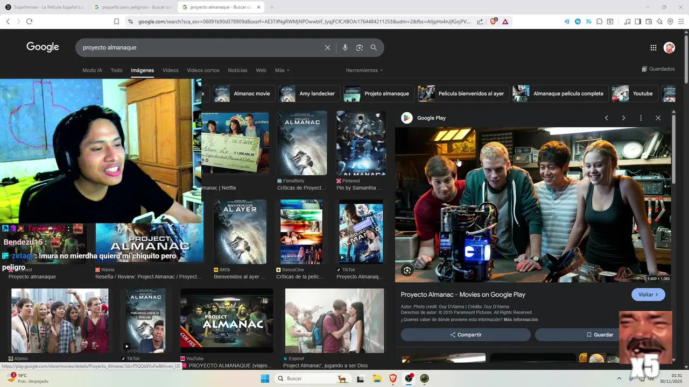The height and width of the screenshot is (387, 689).
Task: Start voice search with microphone icon
Action: click(345, 48)
